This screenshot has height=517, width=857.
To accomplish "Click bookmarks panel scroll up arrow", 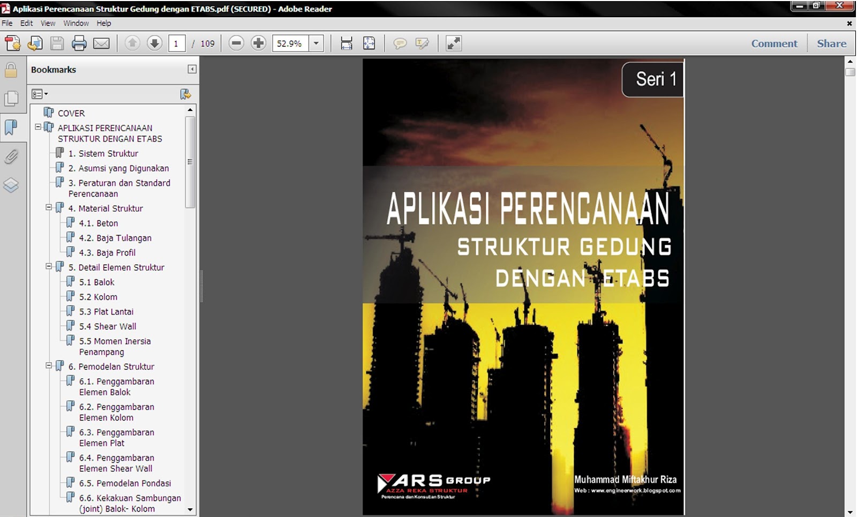I will (190, 110).
